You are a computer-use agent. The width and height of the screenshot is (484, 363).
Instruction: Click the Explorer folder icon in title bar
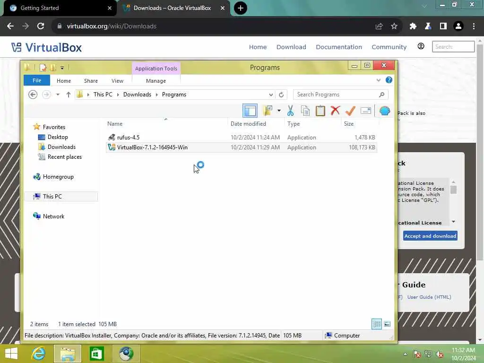click(27, 67)
